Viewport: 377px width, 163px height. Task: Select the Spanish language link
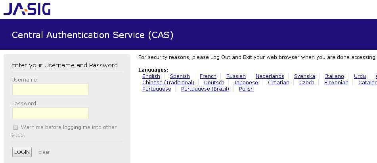(180, 76)
